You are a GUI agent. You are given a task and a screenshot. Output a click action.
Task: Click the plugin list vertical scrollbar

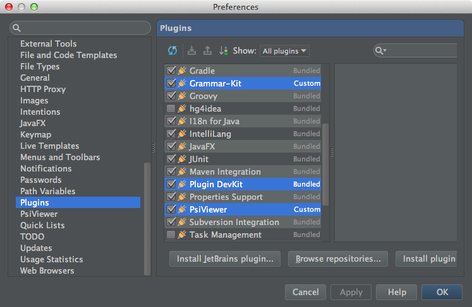click(x=325, y=165)
